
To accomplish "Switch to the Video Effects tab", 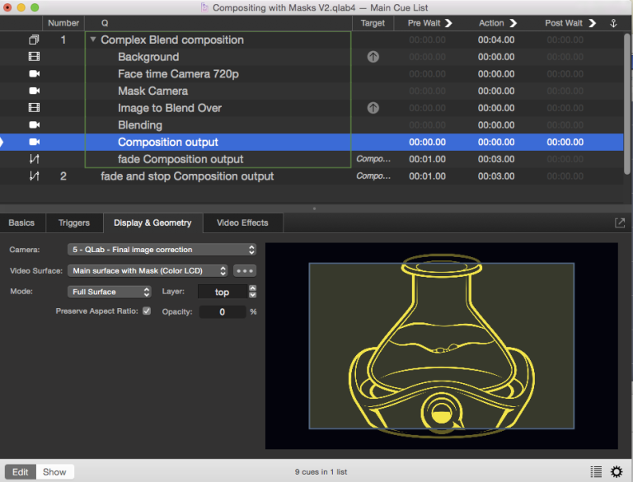I will click(x=242, y=222).
